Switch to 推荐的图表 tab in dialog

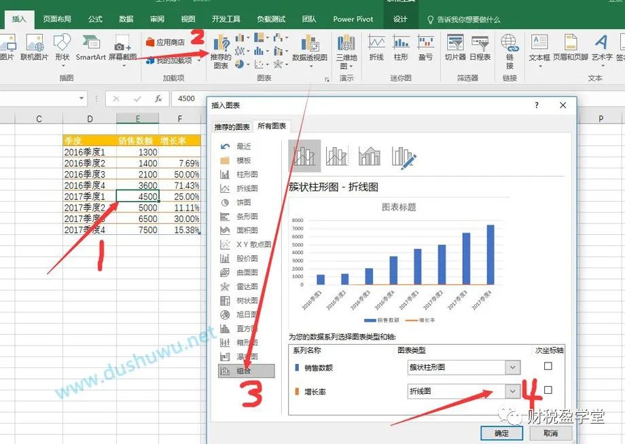(x=232, y=127)
